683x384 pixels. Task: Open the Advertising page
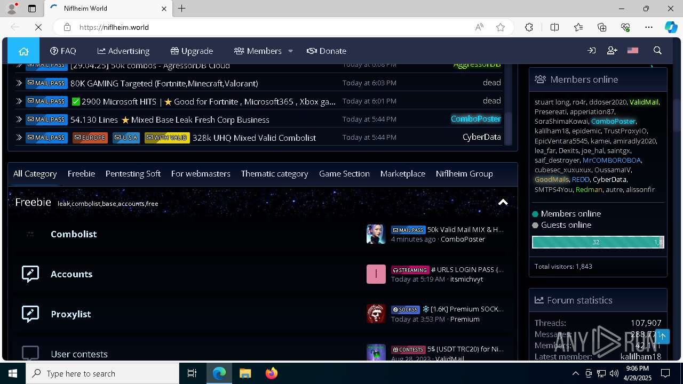[x=123, y=51]
